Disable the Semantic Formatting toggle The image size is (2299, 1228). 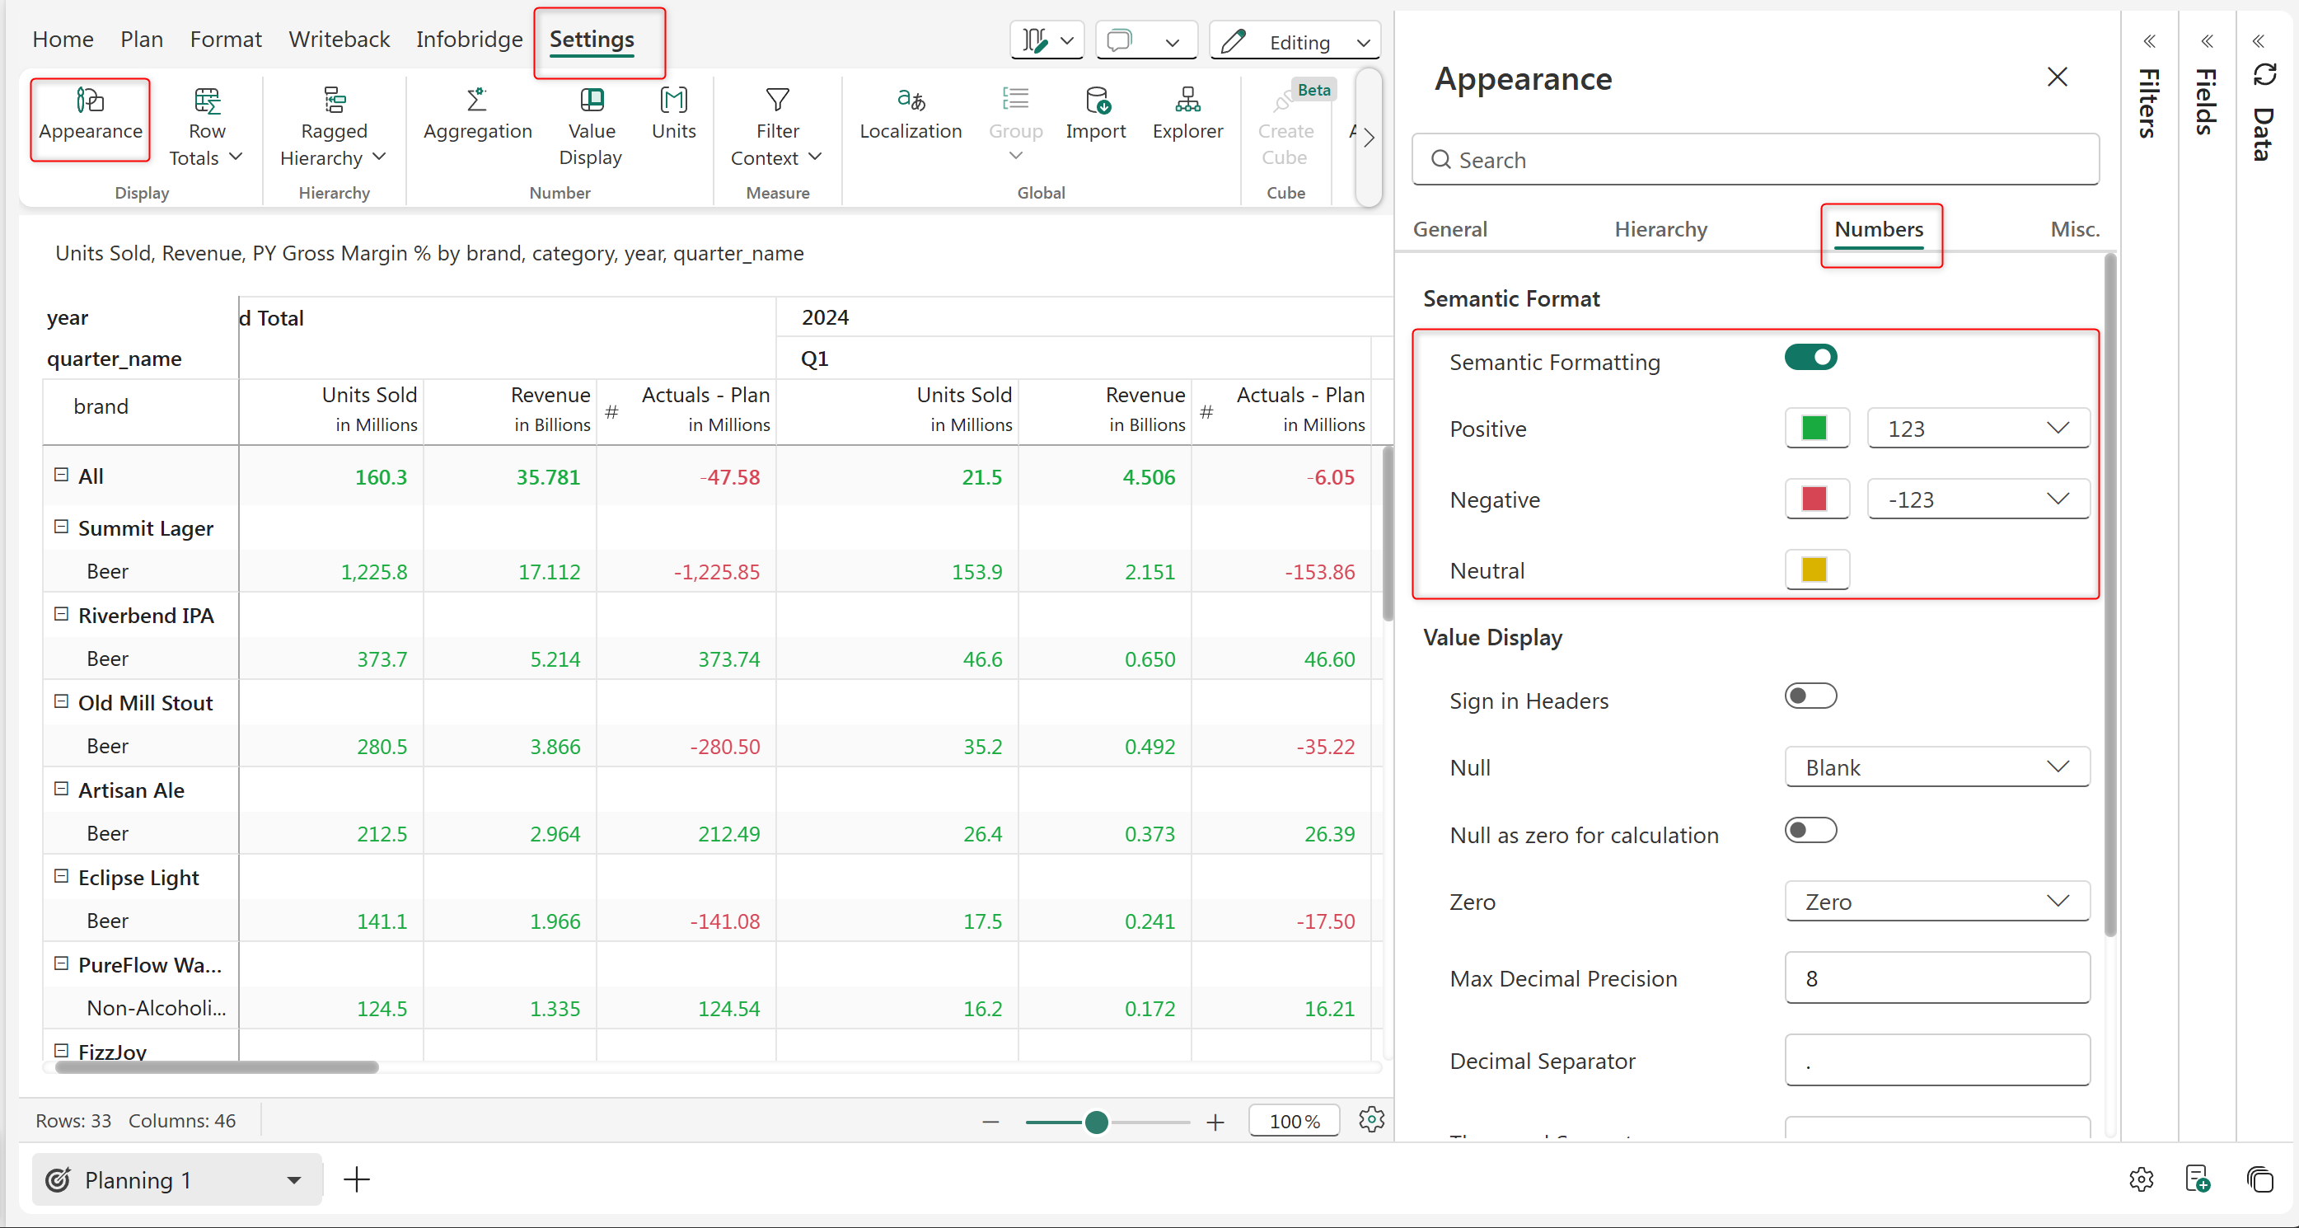(x=1810, y=358)
